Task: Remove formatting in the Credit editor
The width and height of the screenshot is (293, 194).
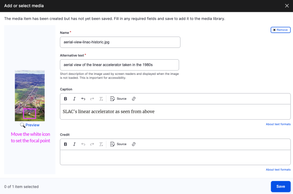Action: pos(101,144)
